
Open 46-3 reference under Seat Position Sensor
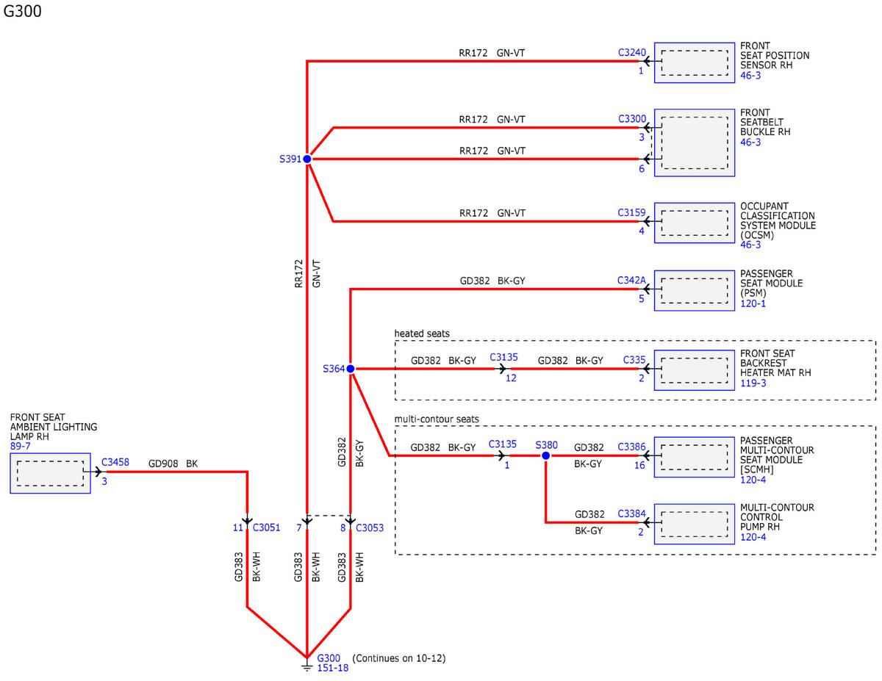750,76
